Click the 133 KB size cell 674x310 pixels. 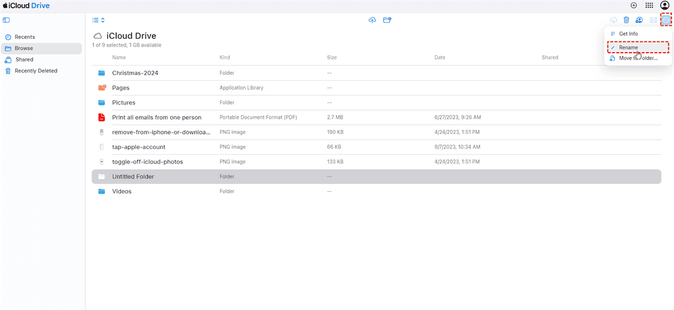pyautogui.click(x=335, y=161)
